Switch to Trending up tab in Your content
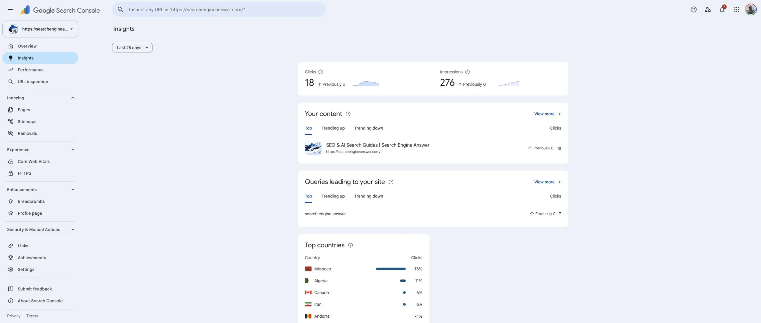 pos(333,128)
